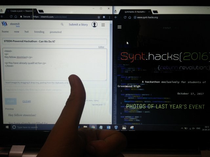Click the Preview heading

point(10,109)
